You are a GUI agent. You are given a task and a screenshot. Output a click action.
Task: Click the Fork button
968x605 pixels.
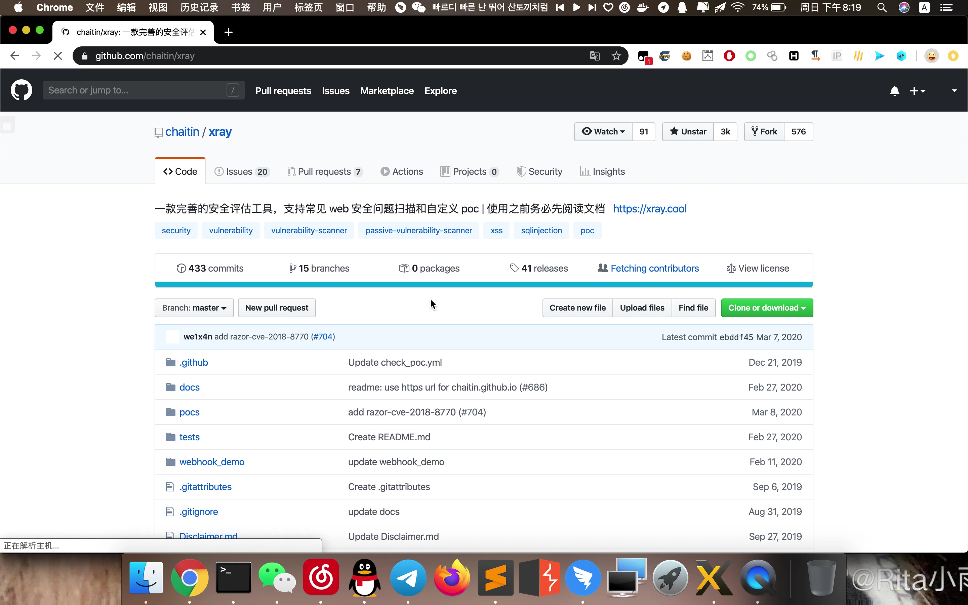764,132
